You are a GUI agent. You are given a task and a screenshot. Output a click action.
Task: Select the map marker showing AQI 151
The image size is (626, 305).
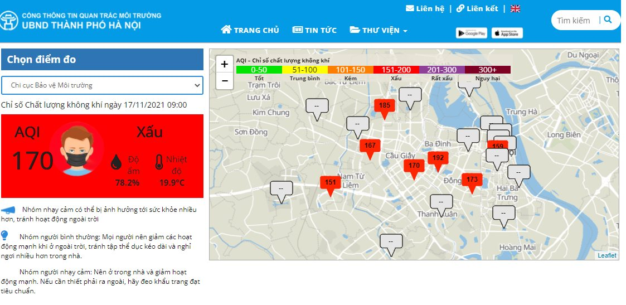point(330,183)
